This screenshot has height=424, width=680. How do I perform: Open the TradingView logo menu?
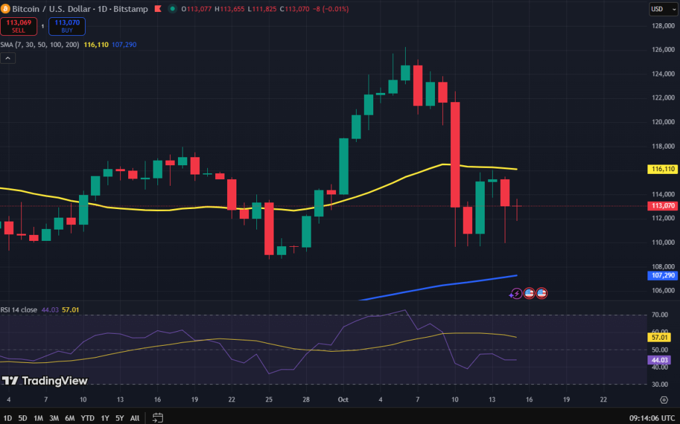point(44,381)
